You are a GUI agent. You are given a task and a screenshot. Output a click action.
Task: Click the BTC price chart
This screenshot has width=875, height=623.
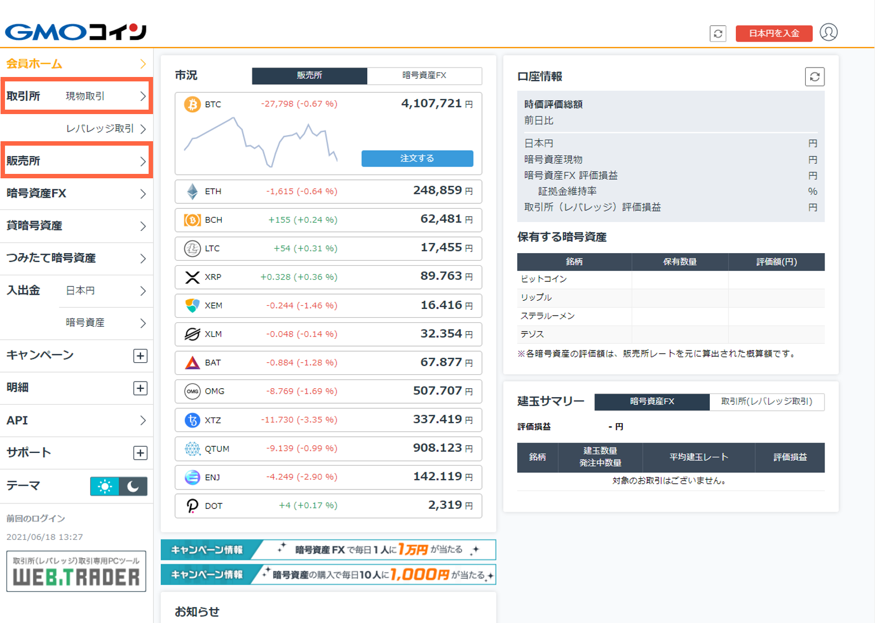(261, 142)
